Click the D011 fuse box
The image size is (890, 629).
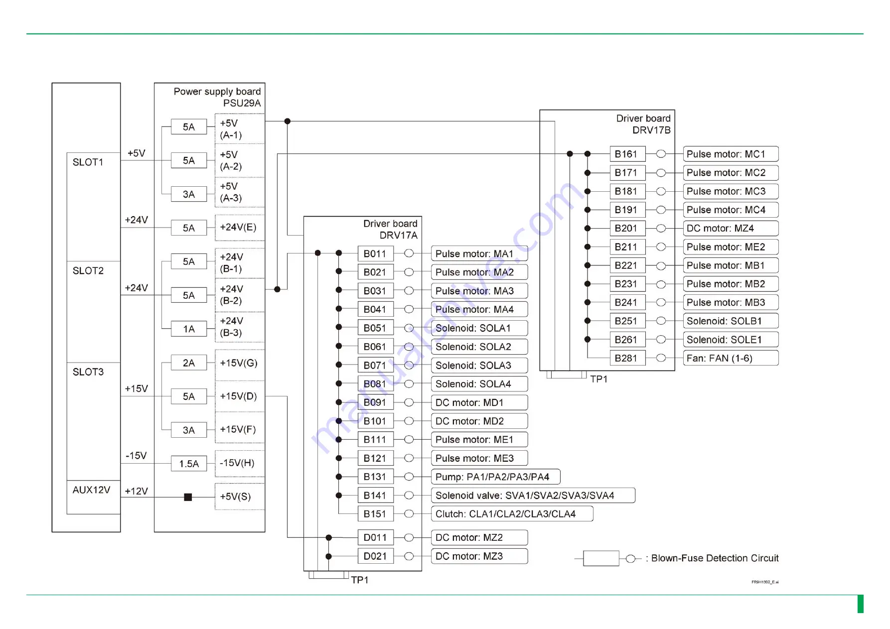pyautogui.click(x=375, y=537)
